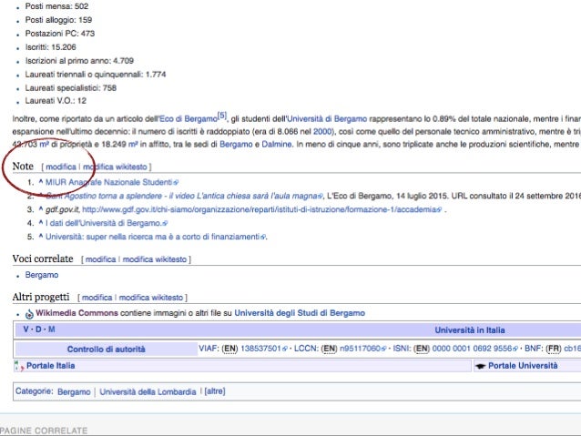The image size is (581, 436).
Task: Select the text 'Laureati specialistici: 758'
Action: [x=70, y=88]
